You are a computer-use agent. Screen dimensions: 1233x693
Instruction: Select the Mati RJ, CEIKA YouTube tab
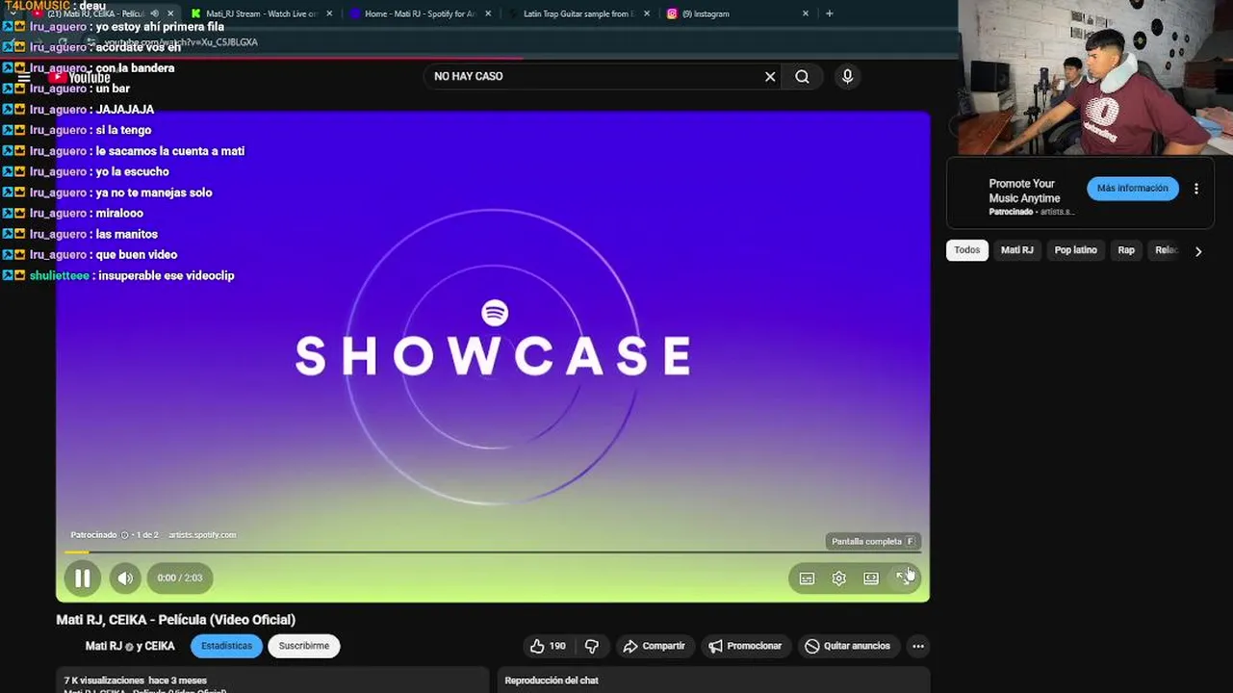coord(94,13)
